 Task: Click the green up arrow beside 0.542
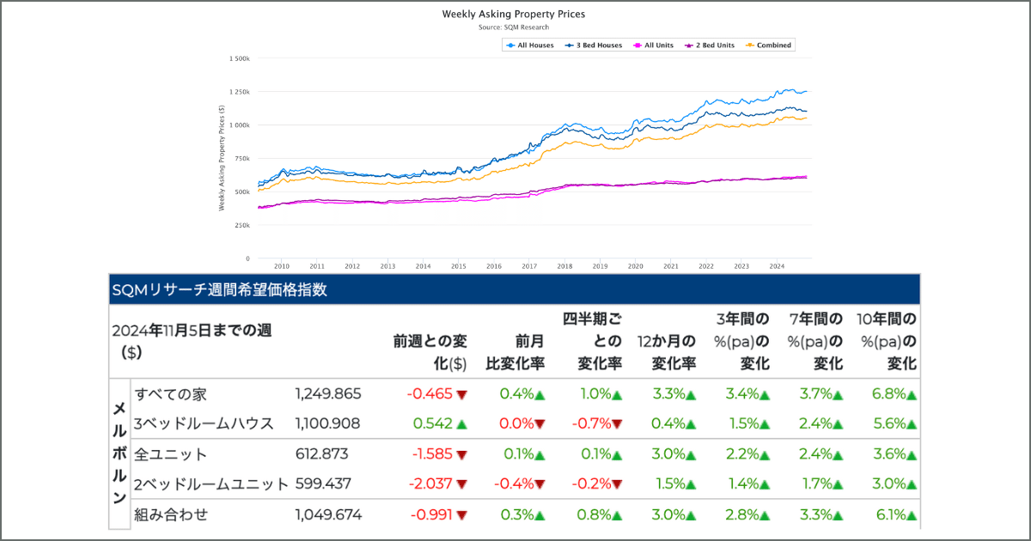[462, 424]
